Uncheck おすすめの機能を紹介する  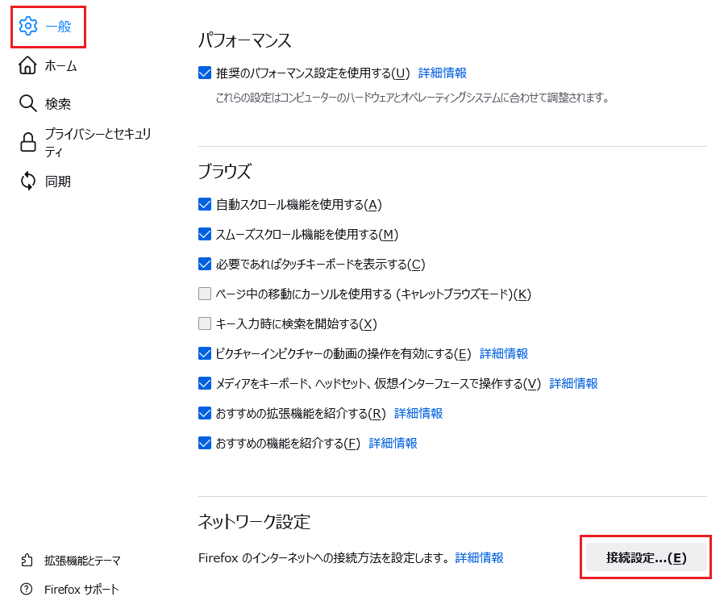(x=205, y=443)
